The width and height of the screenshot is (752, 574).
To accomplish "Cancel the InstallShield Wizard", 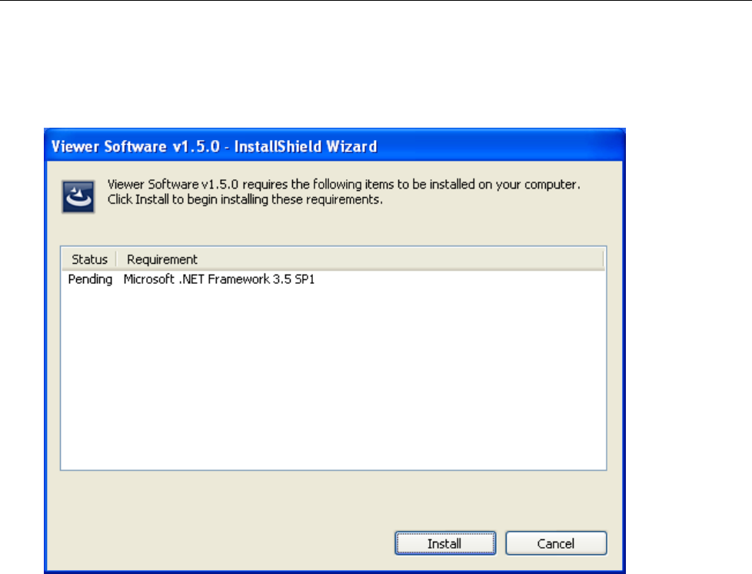I will click(x=556, y=543).
